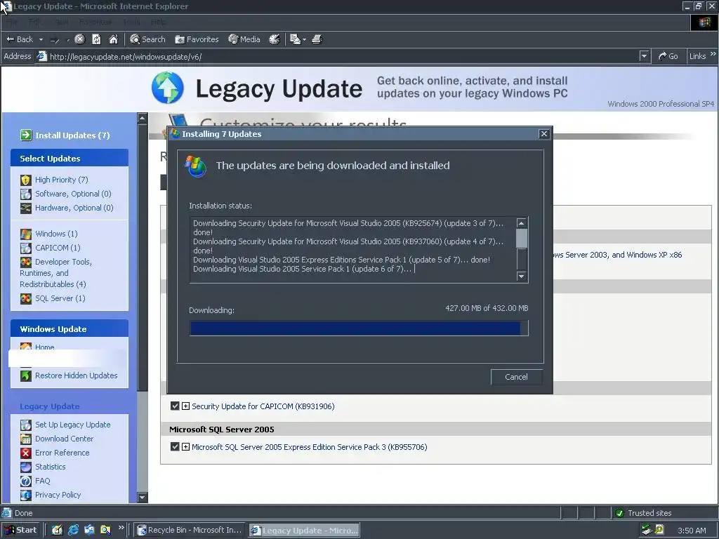The height and width of the screenshot is (539, 719).
Task: Click the installation status scrollbar thumb
Action: 522,239
